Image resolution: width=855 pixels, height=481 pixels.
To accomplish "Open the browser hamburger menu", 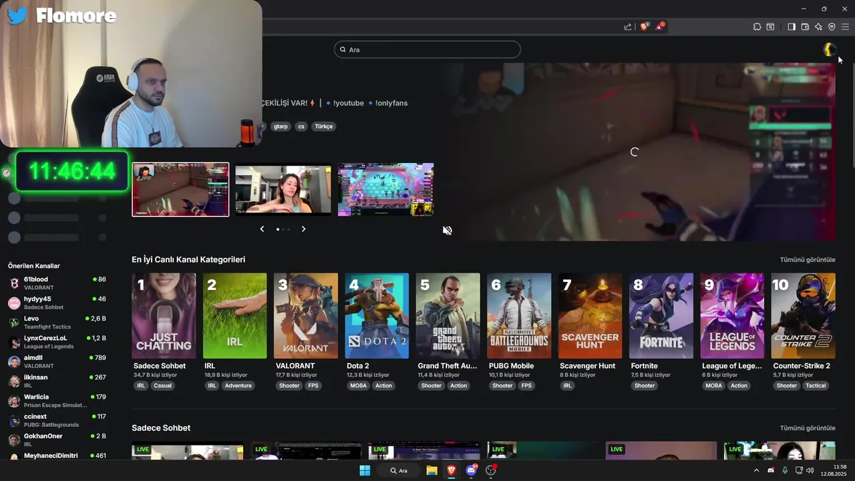I will point(845,27).
